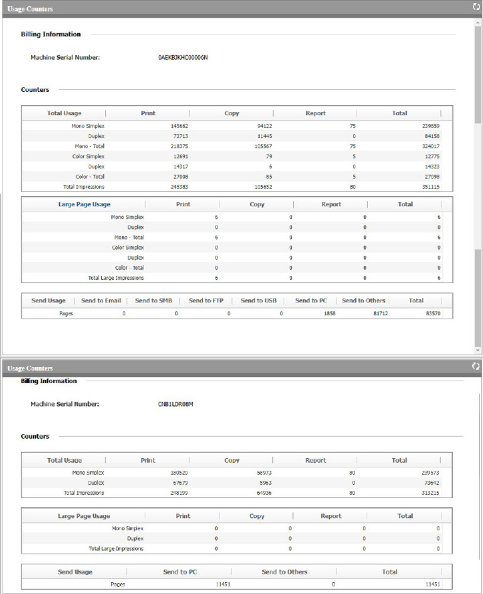The height and width of the screenshot is (594, 483).
Task: Select Total Impressions value 351115
Action: pyautogui.click(x=431, y=187)
